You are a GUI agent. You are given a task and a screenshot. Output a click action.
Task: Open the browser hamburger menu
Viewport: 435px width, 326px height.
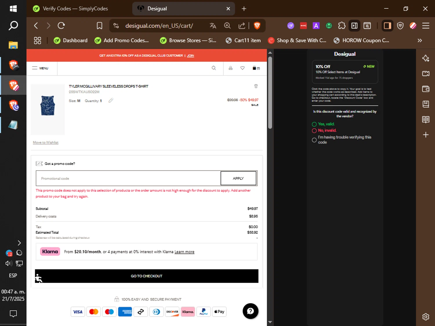(x=426, y=26)
